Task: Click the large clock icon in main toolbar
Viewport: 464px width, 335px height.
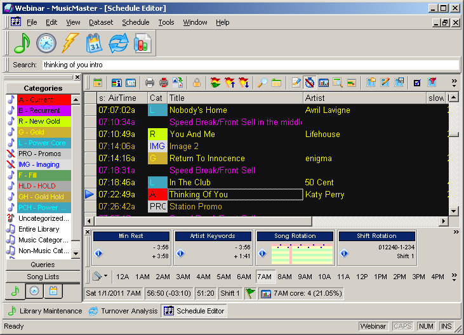Action: (x=46, y=44)
